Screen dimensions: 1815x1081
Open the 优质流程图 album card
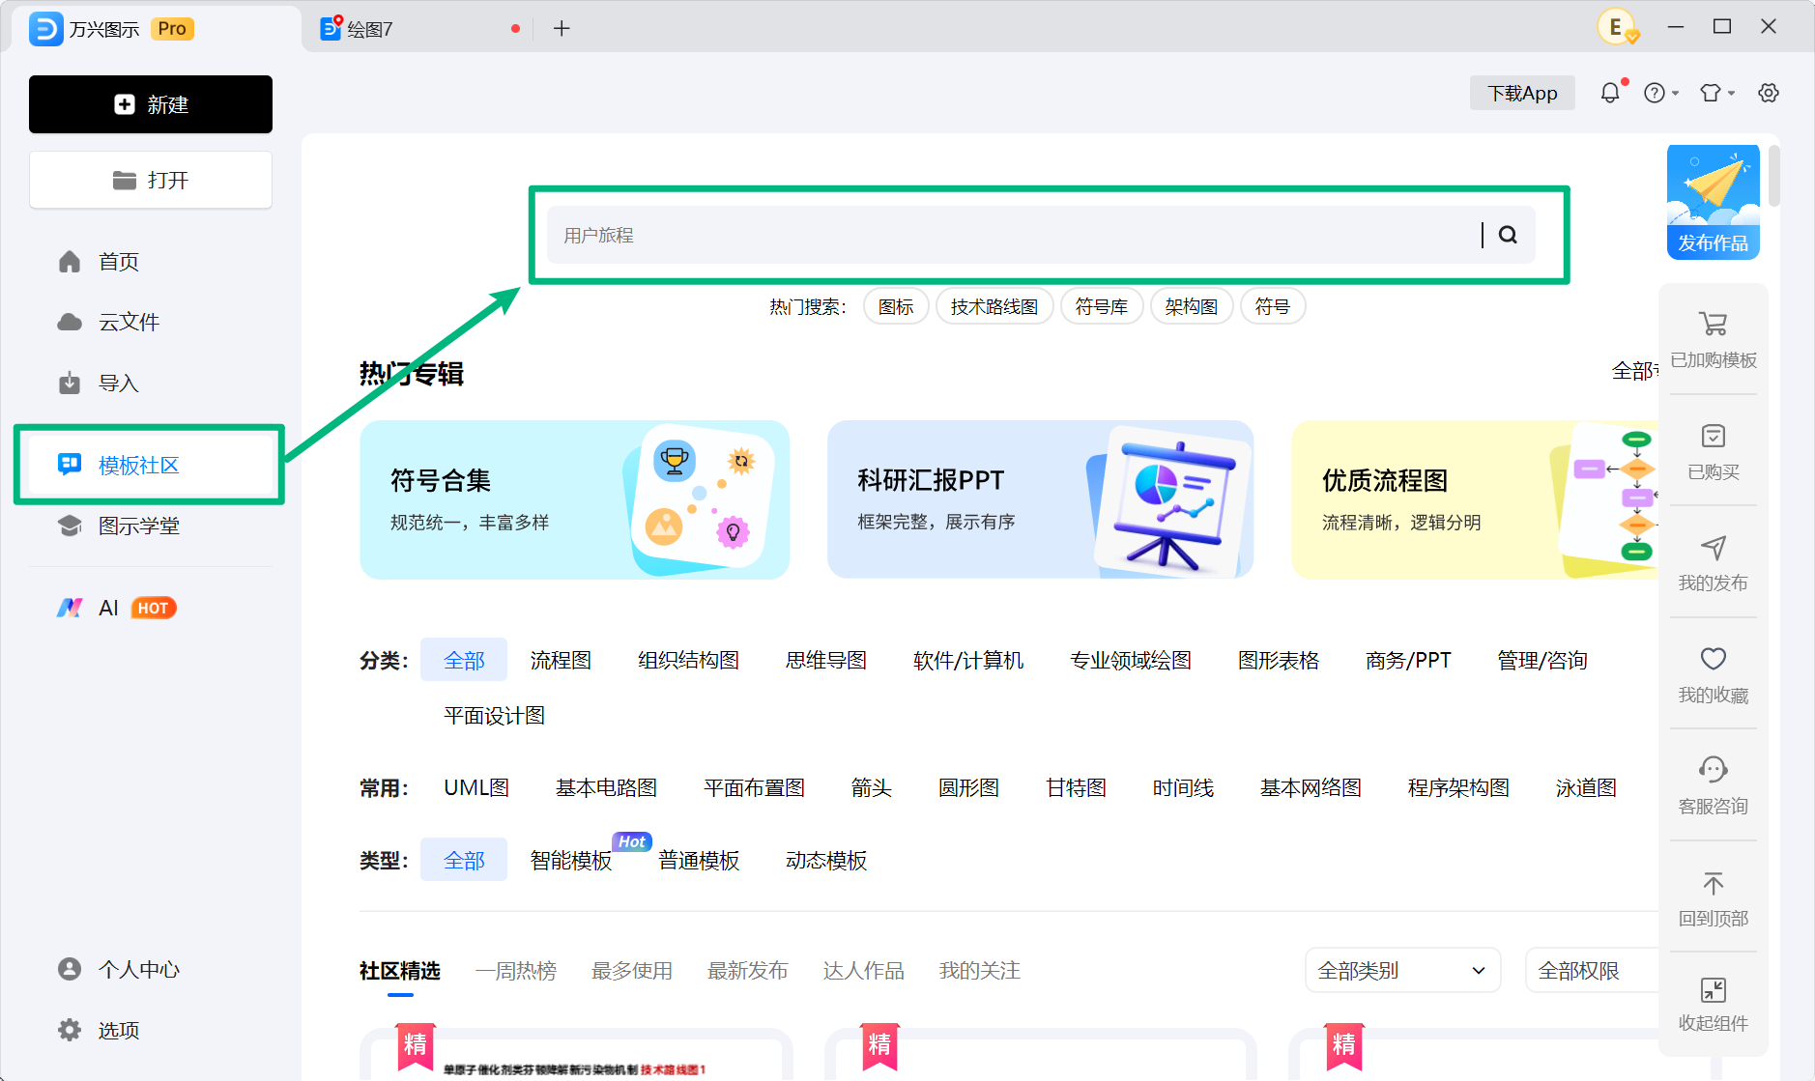pos(1475,499)
